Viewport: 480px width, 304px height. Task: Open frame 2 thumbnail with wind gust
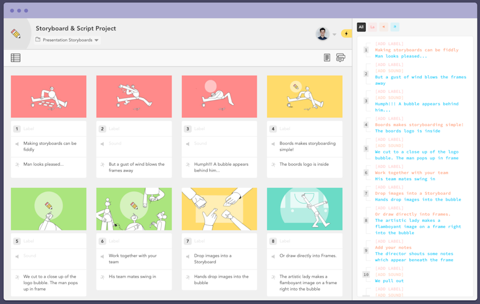(x=134, y=96)
